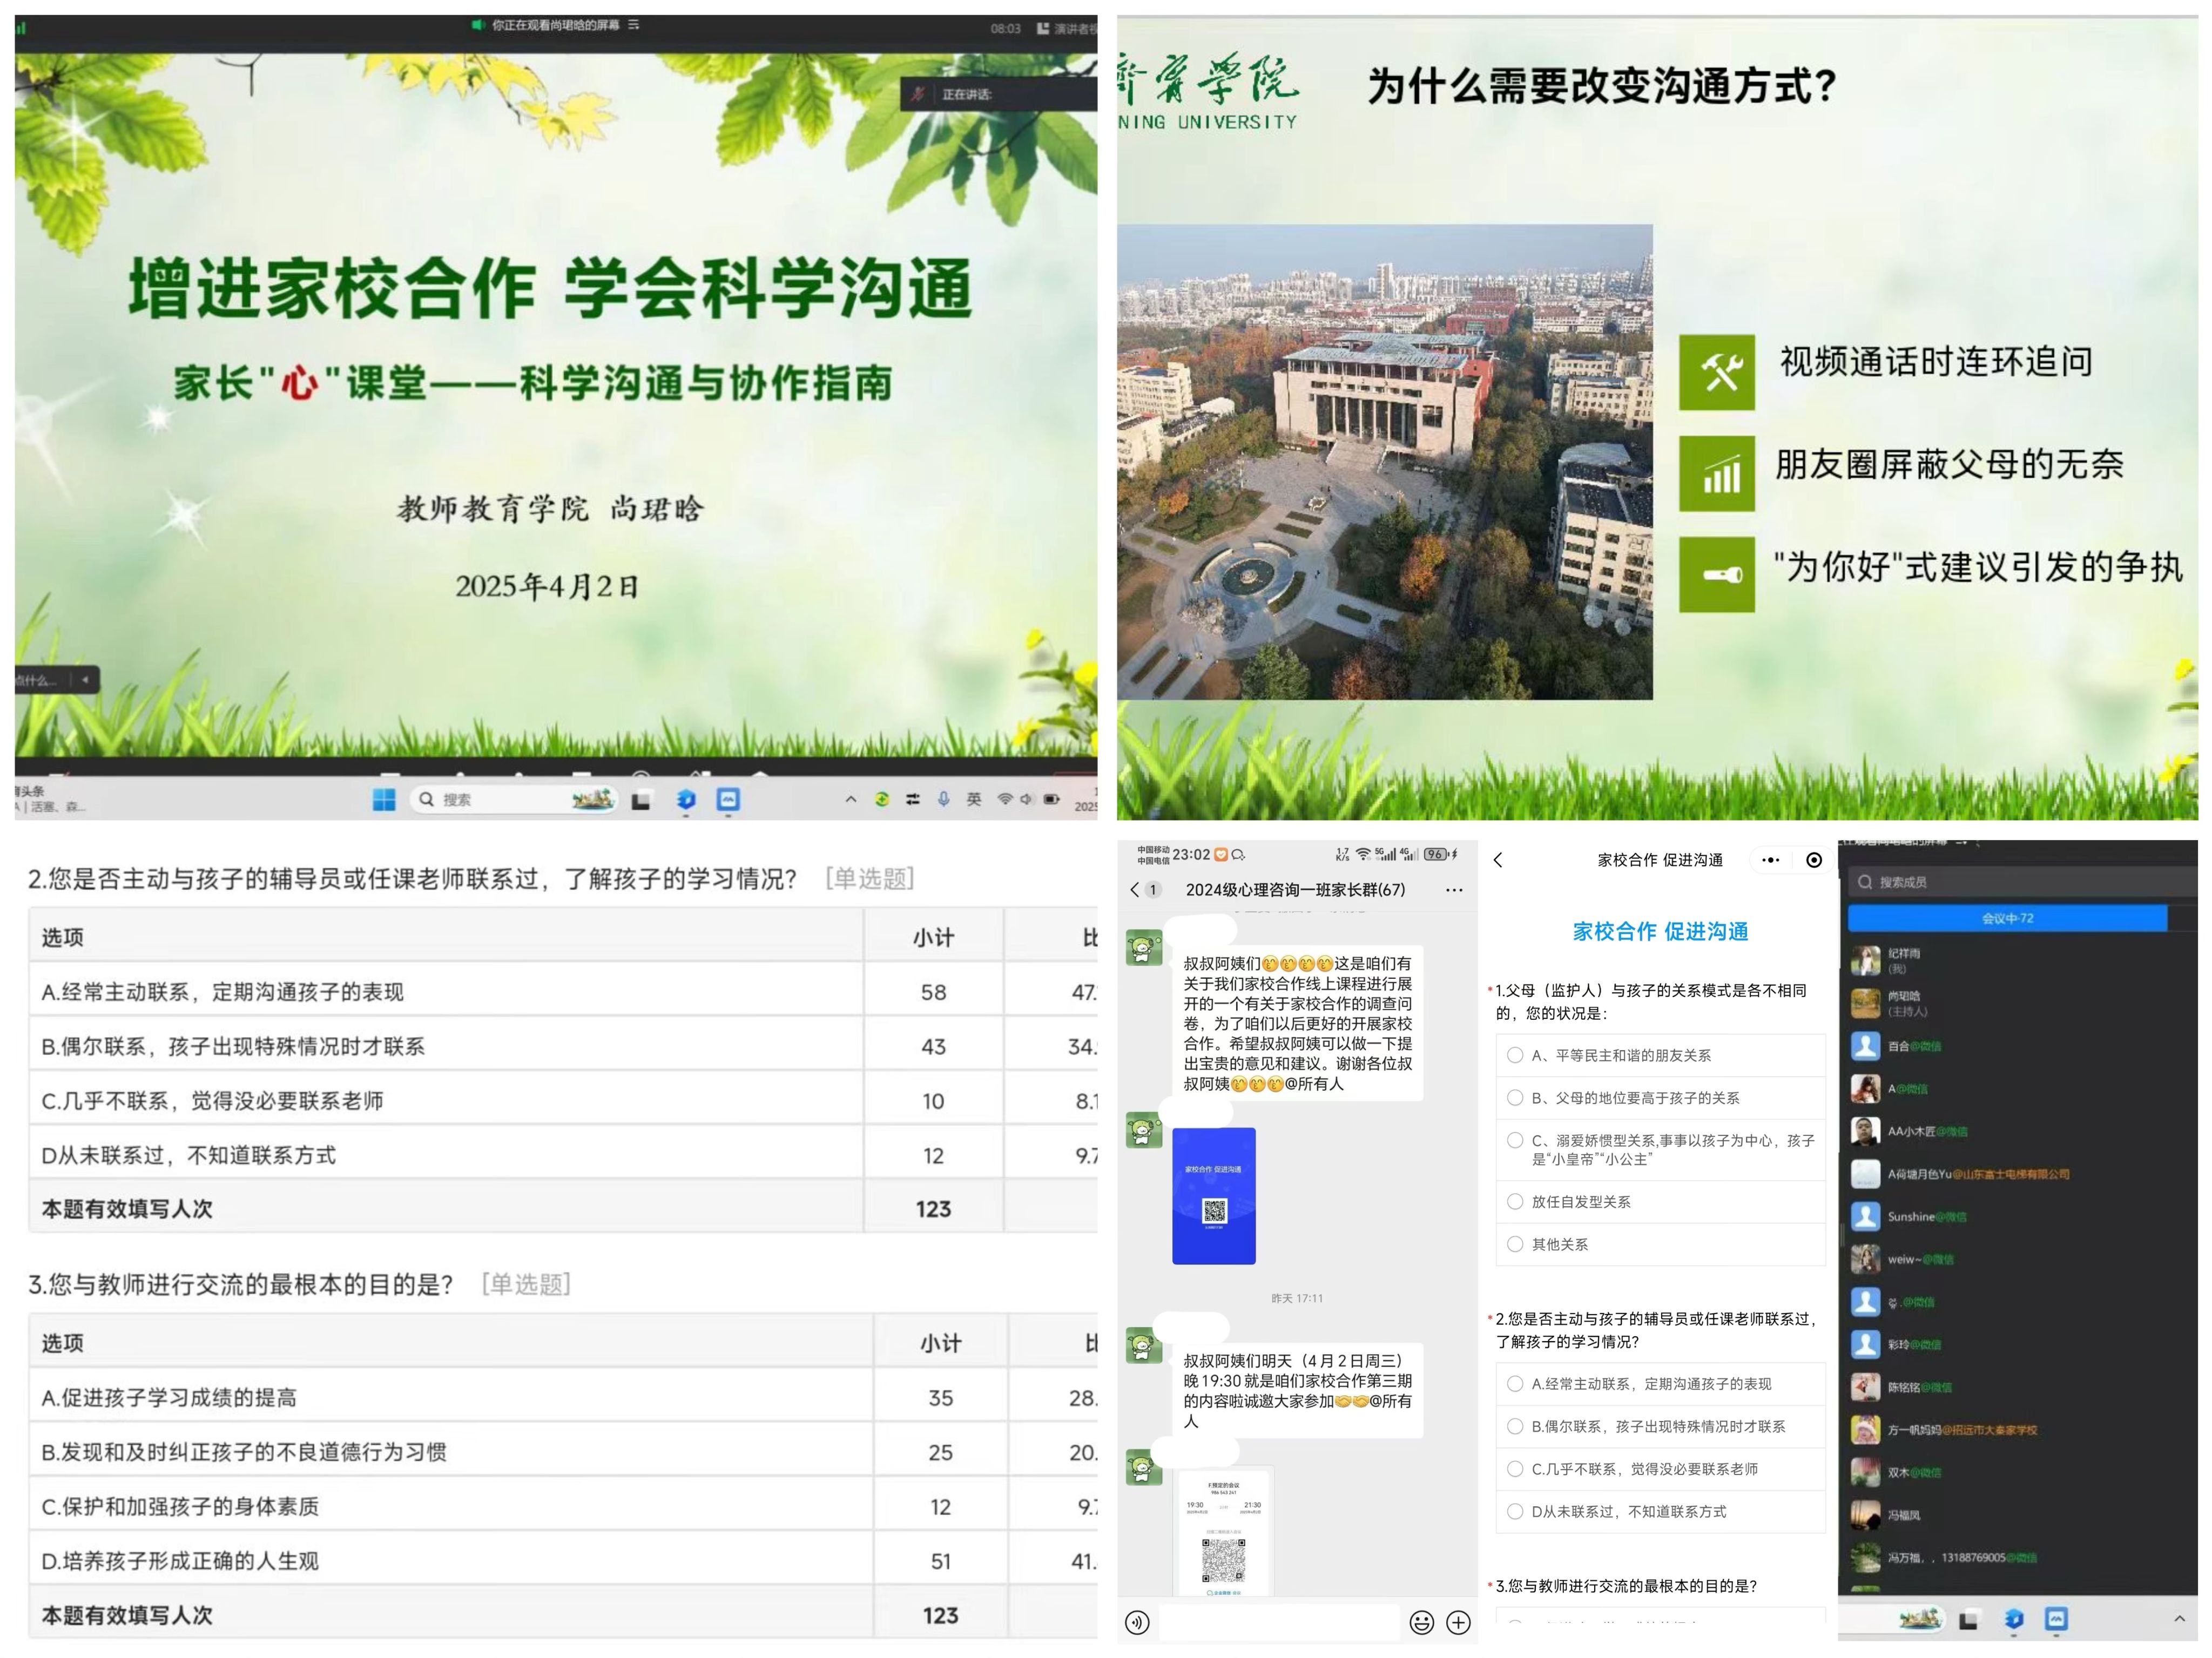Expand hidden system tray icons chevron

[851, 799]
